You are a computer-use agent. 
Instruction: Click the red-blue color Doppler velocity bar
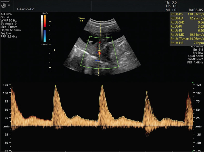[x=44, y=28]
